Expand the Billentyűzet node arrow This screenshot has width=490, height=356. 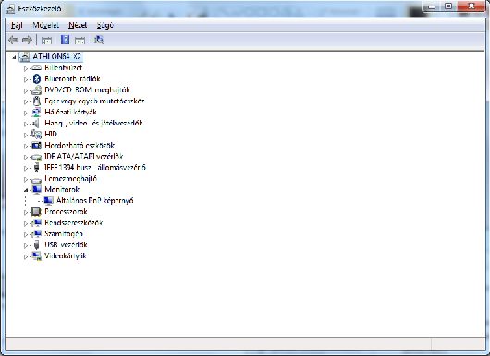click(x=26, y=68)
